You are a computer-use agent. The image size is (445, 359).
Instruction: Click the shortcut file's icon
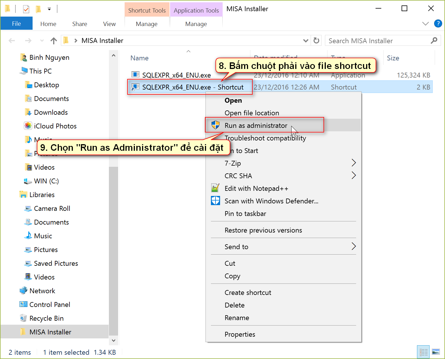[x=135, y=87]
